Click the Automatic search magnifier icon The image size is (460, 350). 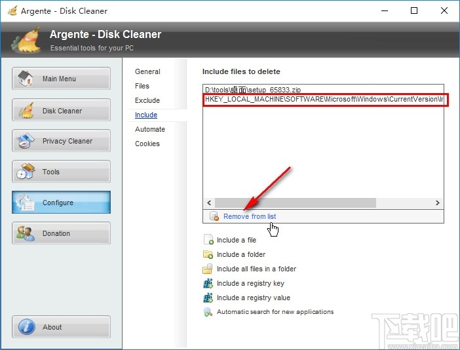point(208,312)
